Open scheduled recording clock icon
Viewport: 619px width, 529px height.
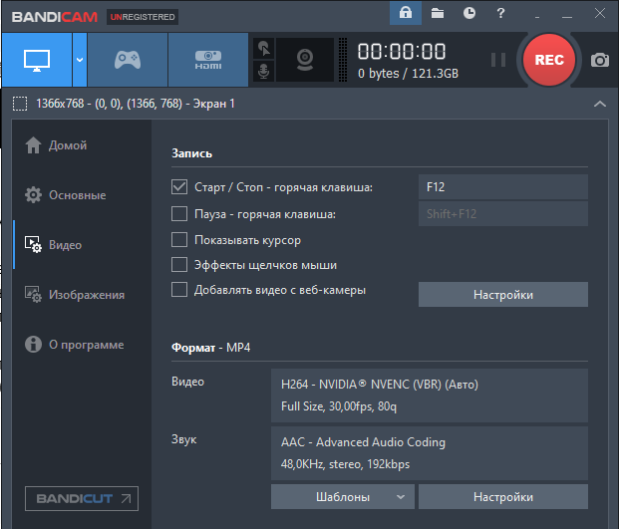click(469, 13)
